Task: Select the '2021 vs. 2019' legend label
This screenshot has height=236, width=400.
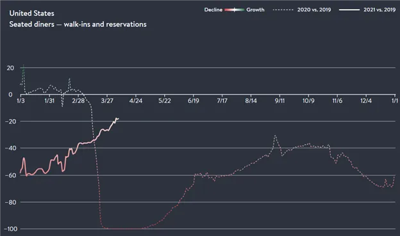Action: point(379,10)
